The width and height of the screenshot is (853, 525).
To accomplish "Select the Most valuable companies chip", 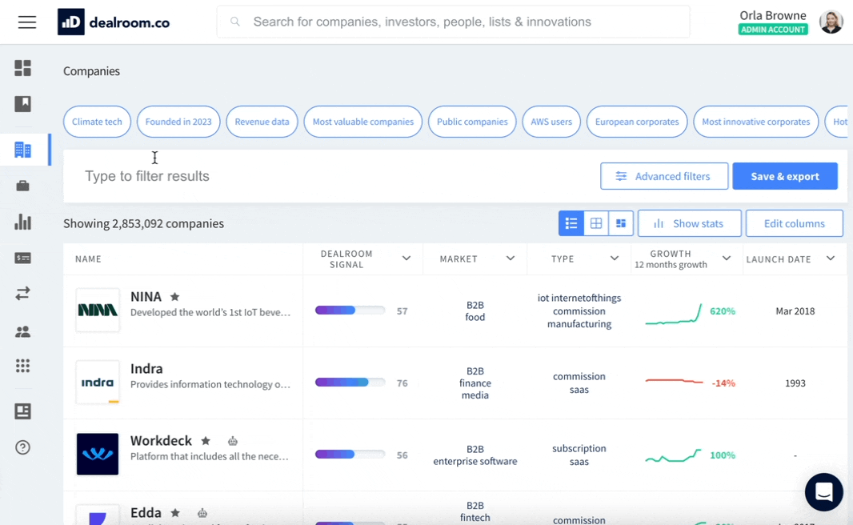I will tap(362, 122).
